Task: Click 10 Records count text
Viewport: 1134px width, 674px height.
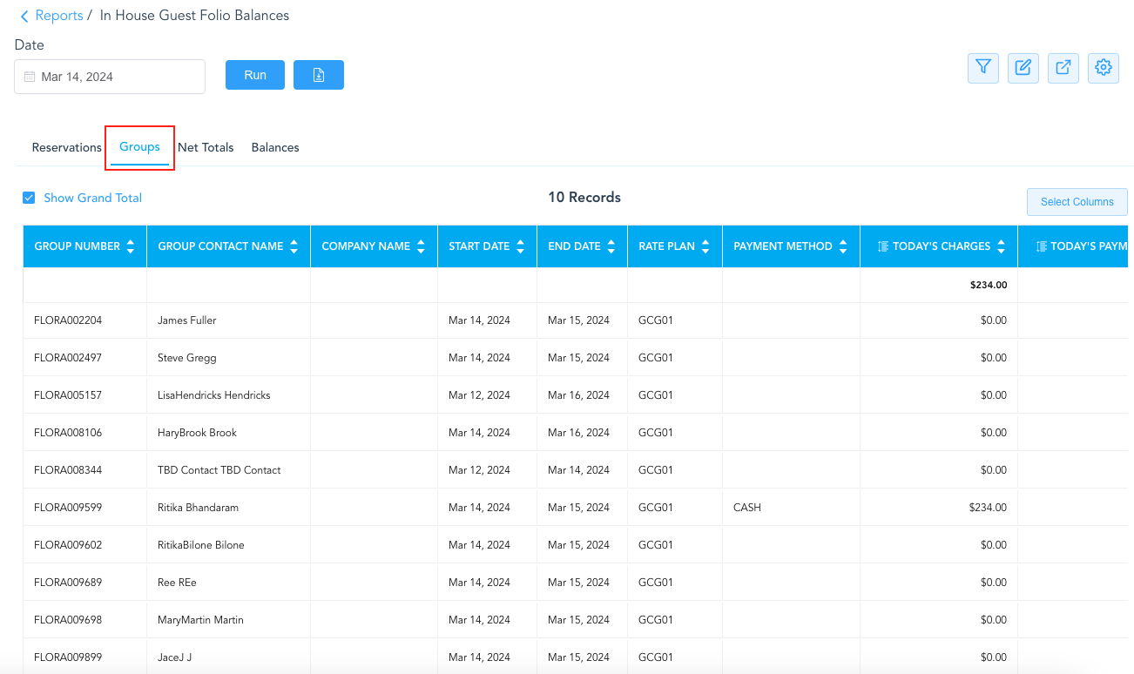Action: 584,198
